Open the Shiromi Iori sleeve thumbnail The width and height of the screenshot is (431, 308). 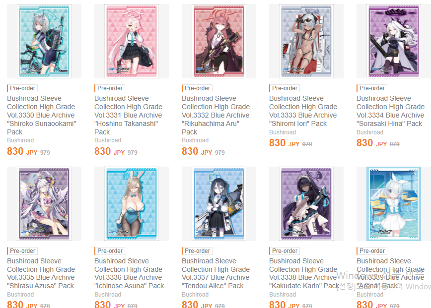pyautogui.click(x=306, y=41)
